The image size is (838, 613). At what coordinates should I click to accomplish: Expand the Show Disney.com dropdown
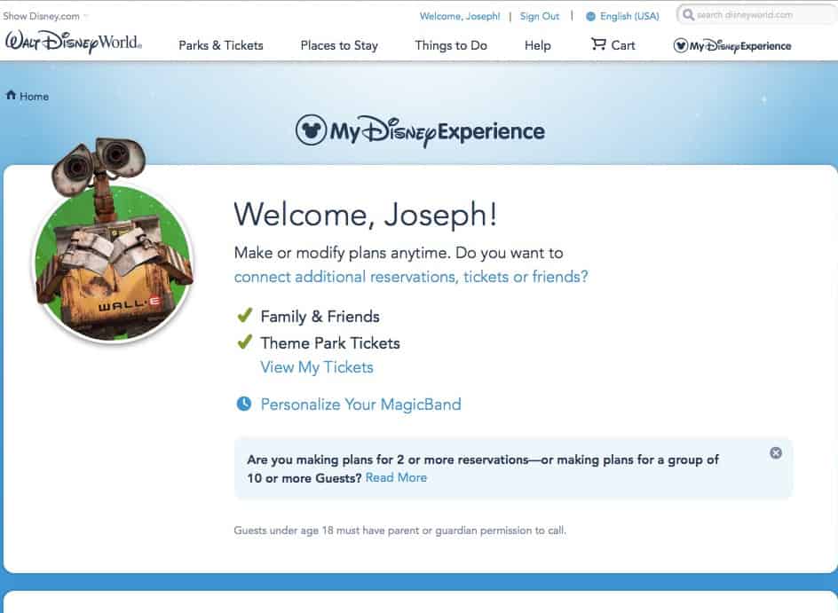45,16
